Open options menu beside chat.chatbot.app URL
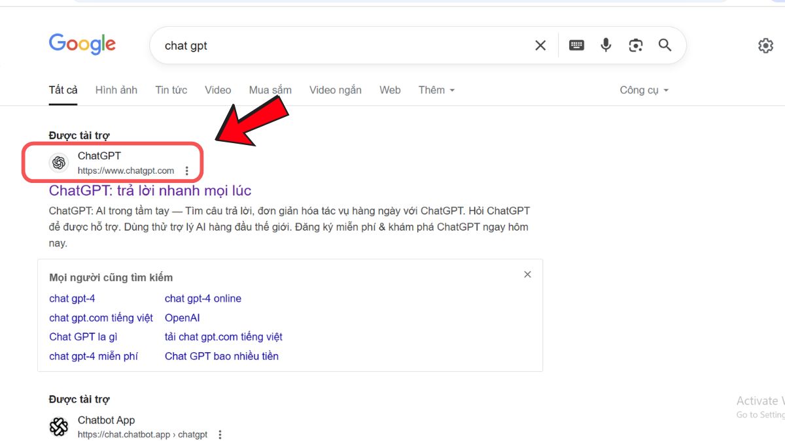785x441 pixels. point(220,434)
